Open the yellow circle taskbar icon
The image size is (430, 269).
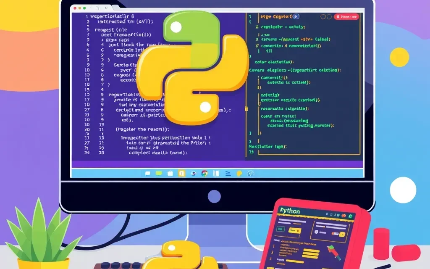point(239,174)
